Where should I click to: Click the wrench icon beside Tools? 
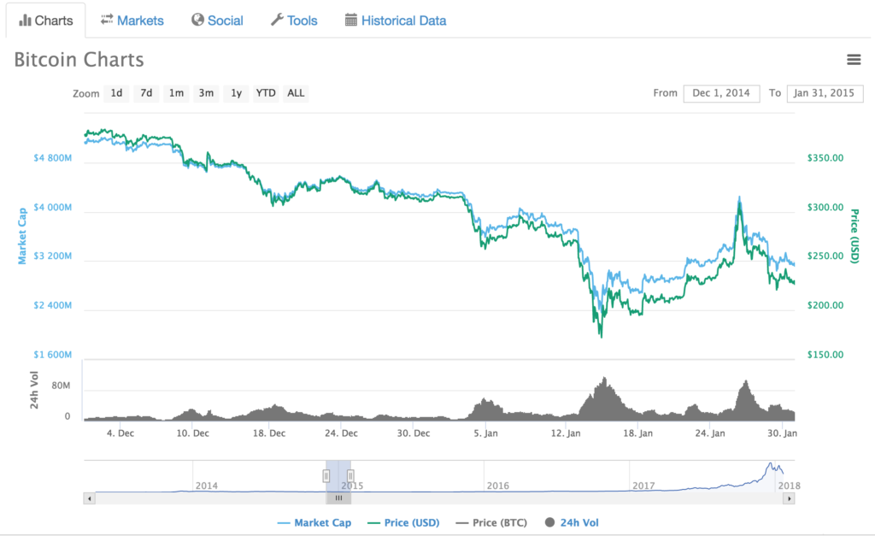tap(277, 20)
